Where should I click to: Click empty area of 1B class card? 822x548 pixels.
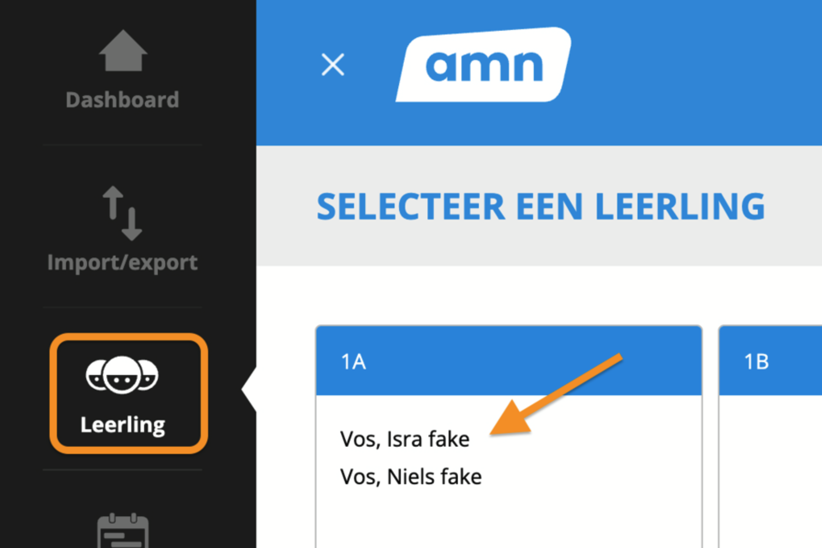[x=771, y=468]
